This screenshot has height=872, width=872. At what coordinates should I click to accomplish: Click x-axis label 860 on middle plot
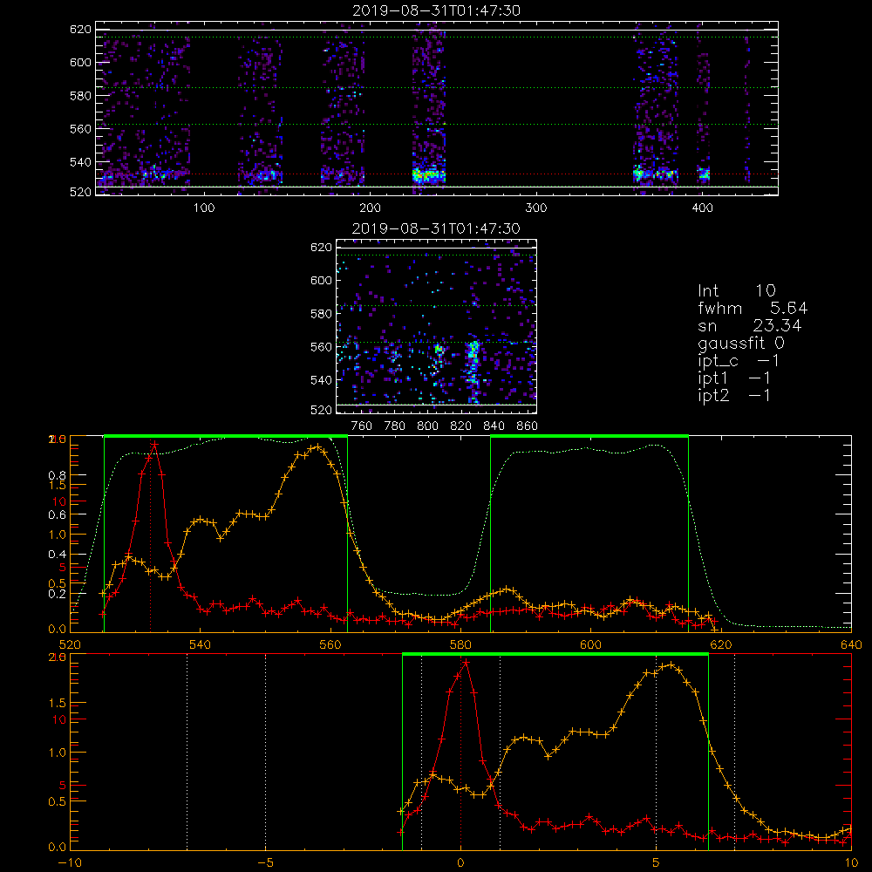click(x=528, y=426)
